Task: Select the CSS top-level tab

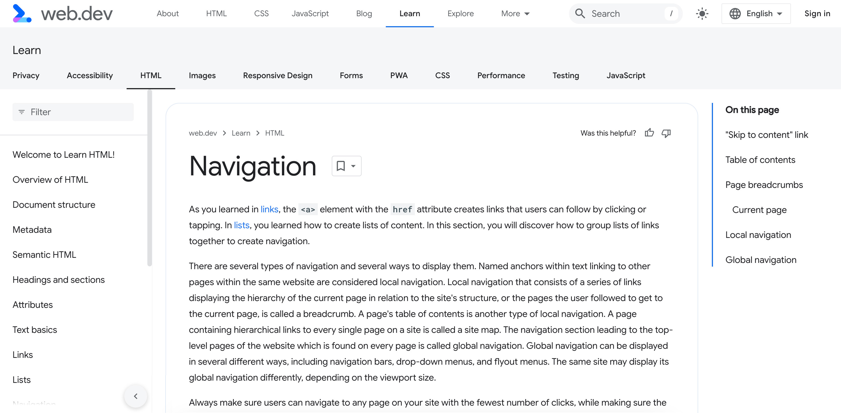Action: [x=261, y=14]
